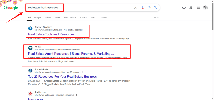The height and width of the screenshot is (100, 214).
Task: Switch to the Forums tab
Action: click(83, 18)
